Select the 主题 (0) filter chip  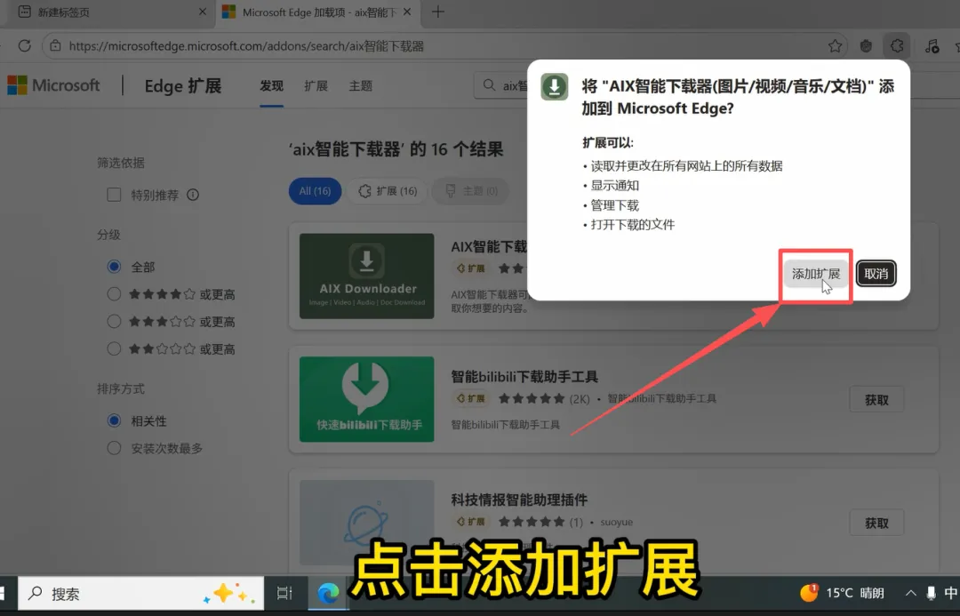click(x=471, y=191)
